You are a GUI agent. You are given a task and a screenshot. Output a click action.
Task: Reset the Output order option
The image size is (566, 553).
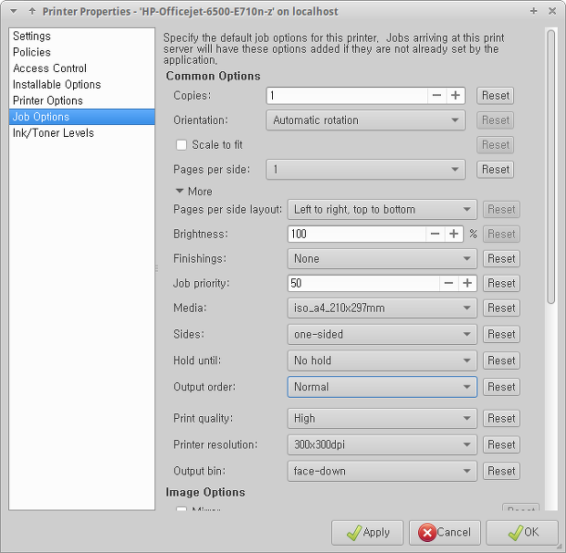click(501, 387)
